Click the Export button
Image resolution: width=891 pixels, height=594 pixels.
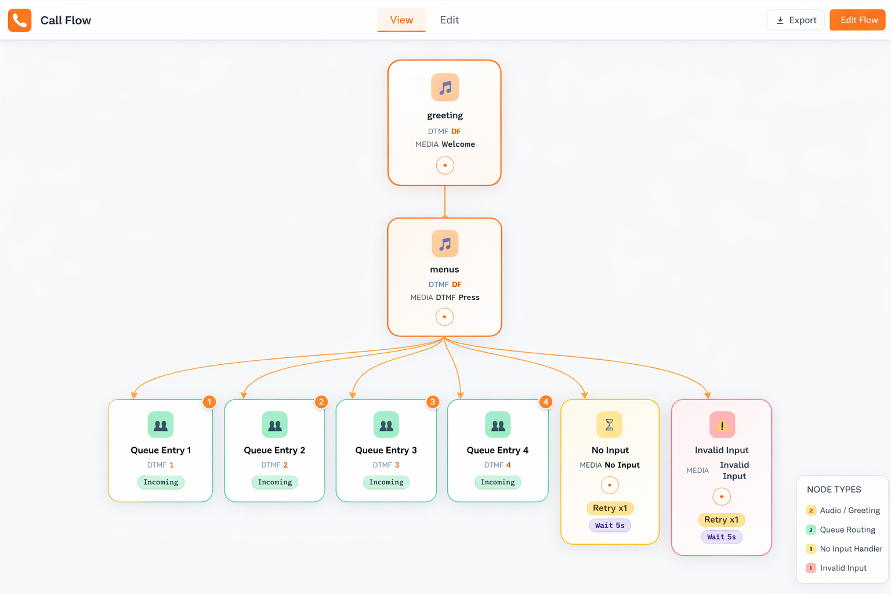(795, 20)
